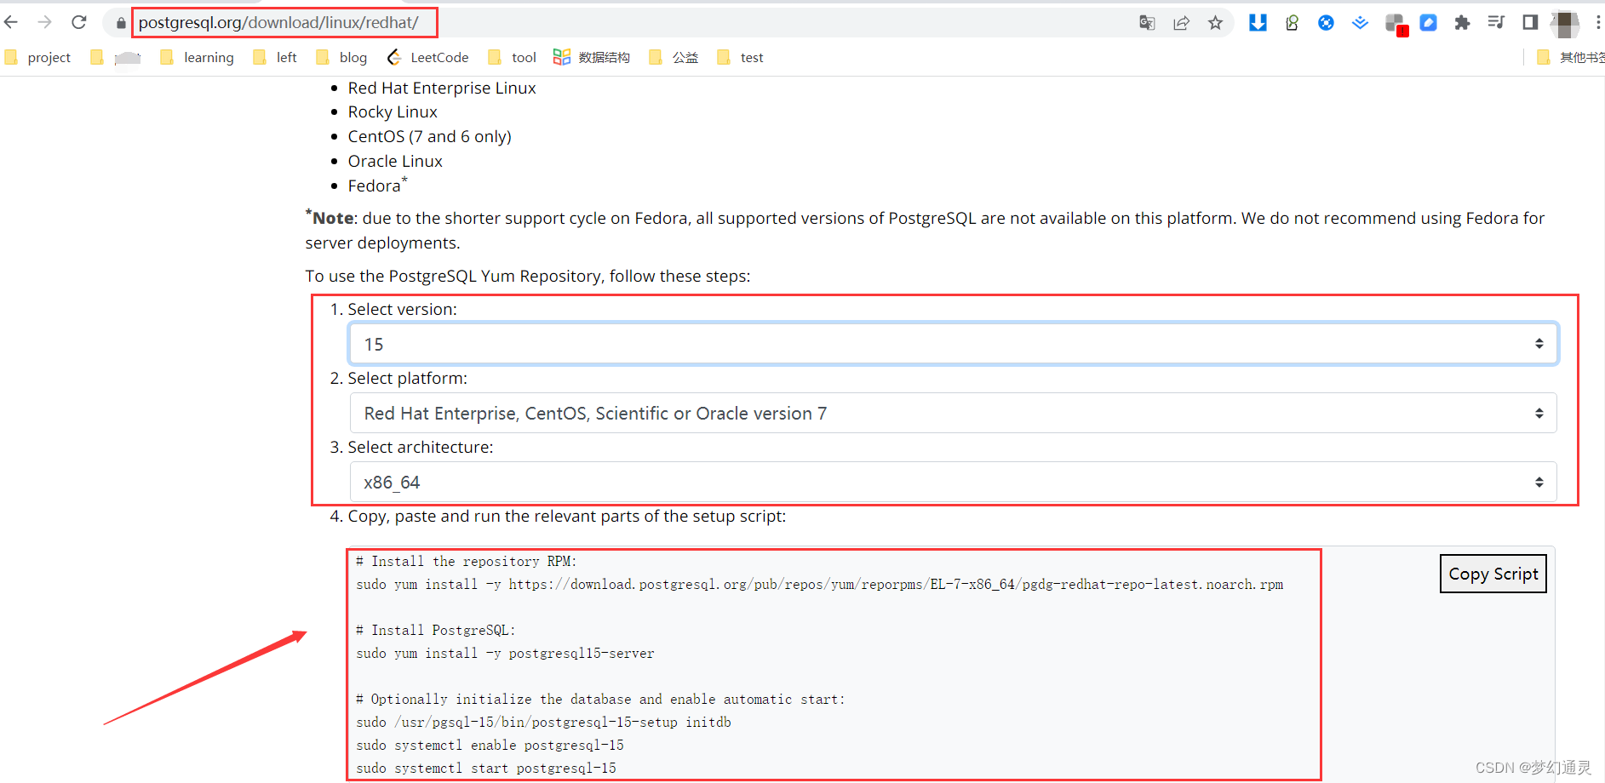Click the repository RPM install command line
Screen dimensions: 1605x783
819,585
